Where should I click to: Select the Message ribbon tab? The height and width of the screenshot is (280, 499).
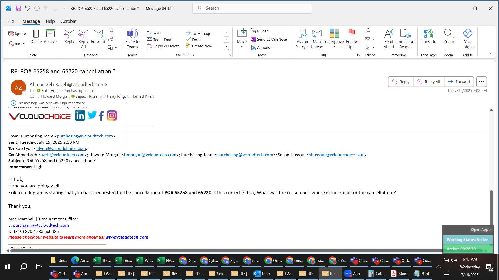(31, 21)
